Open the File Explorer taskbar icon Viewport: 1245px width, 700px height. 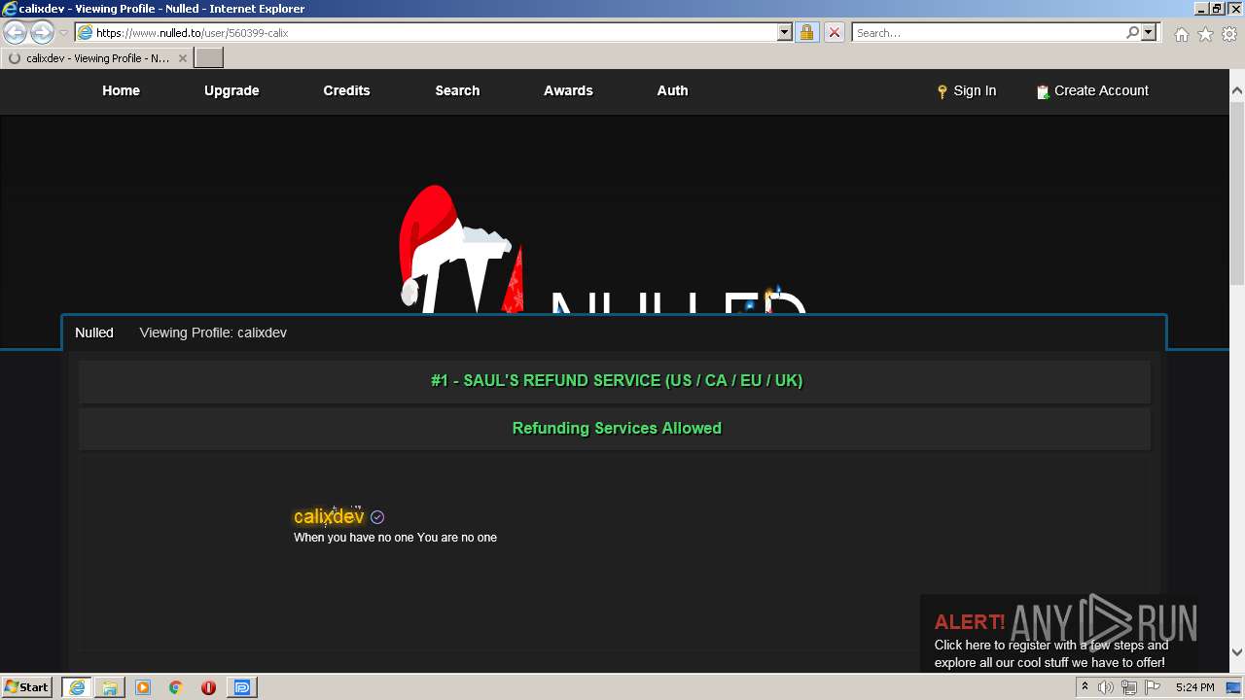coord(110,687)
